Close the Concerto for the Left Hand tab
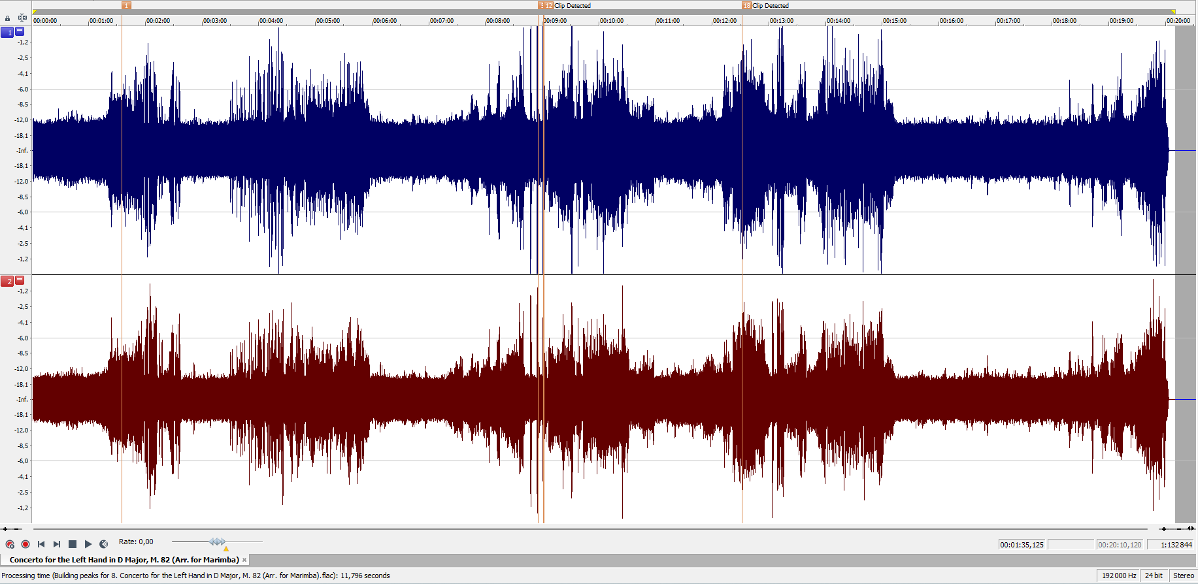1198x584 pixels. coord(244,560)
